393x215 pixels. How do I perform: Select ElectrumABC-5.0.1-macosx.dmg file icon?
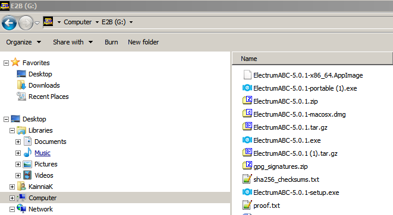pyautogui.click(x=247, y=113)
